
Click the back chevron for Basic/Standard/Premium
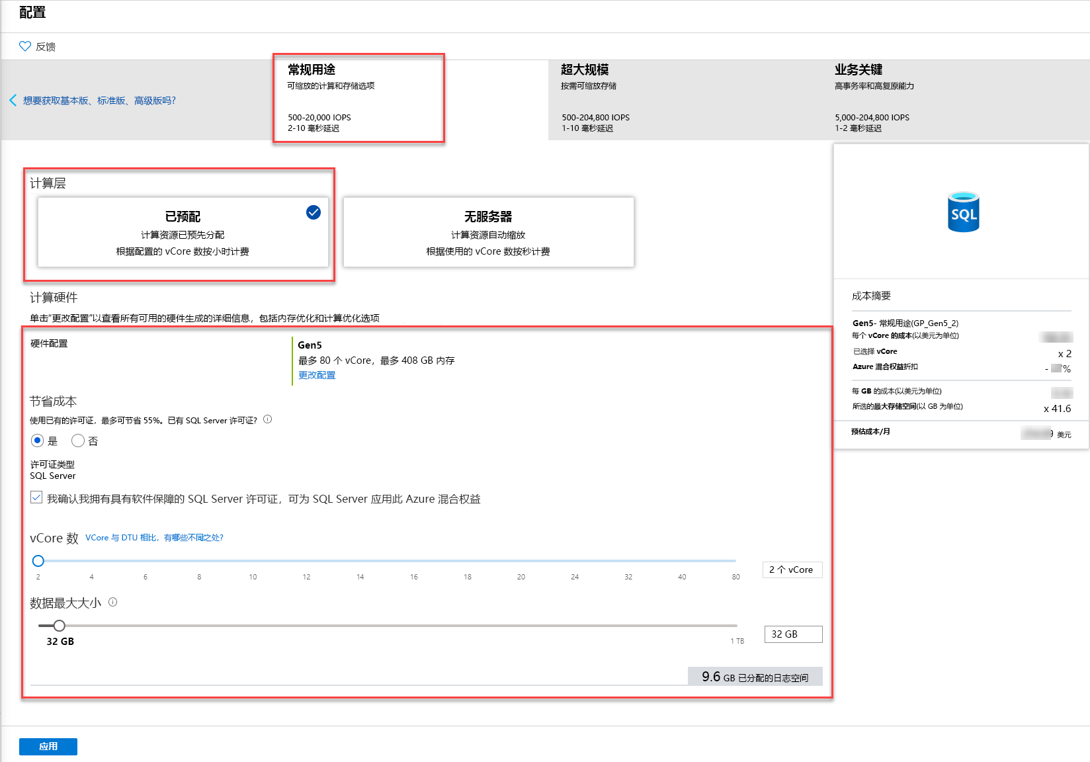coord(13,101)
